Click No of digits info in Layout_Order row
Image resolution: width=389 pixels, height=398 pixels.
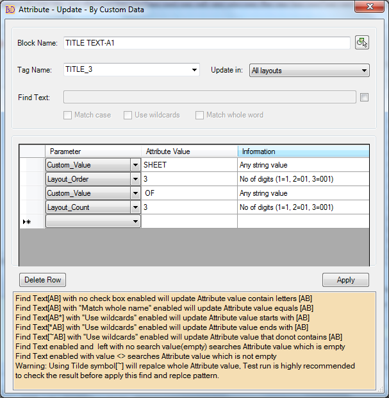pyautogui.click(x=303, y=179)
